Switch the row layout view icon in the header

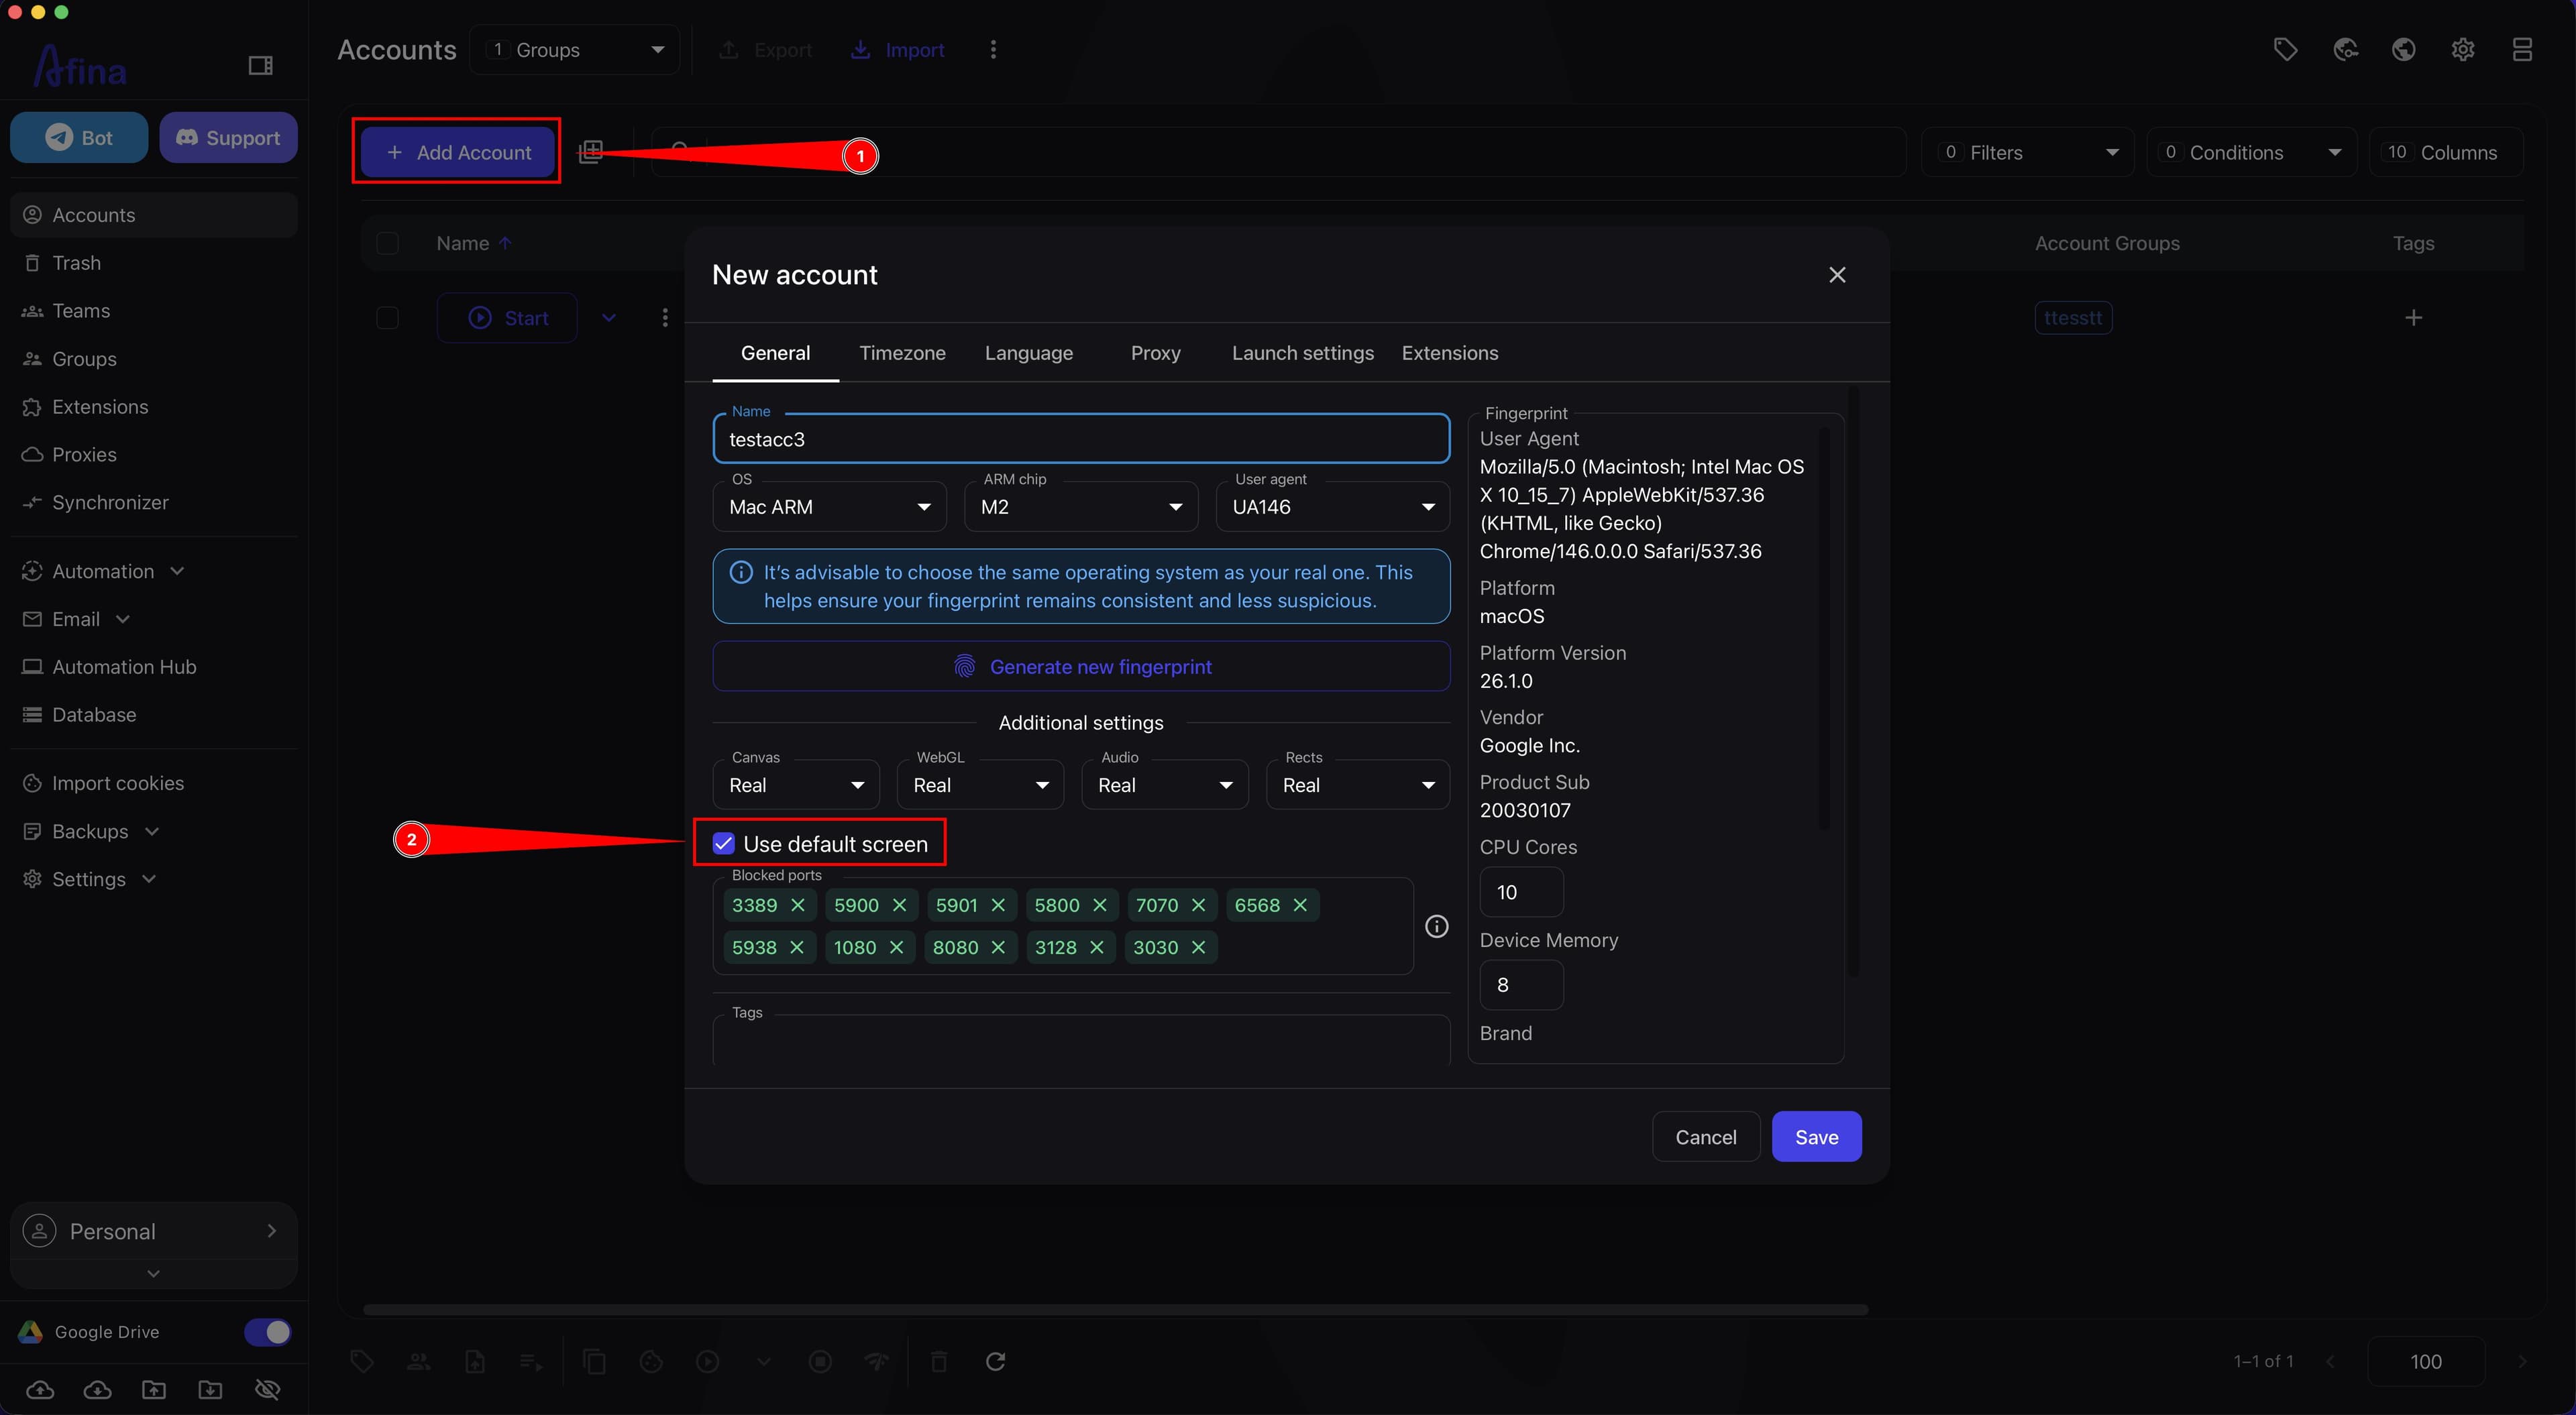(x=2522, y=49)
